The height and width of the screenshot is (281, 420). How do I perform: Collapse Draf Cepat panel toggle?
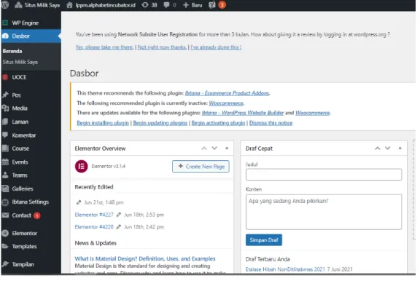[400, 149]
